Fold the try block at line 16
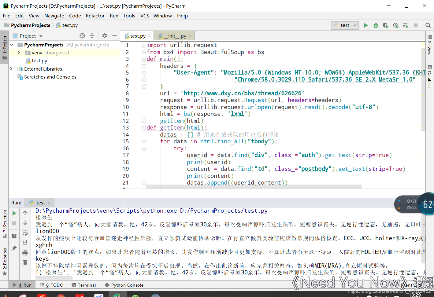Viewport: 434px width, 297px height. click(144, 148)
